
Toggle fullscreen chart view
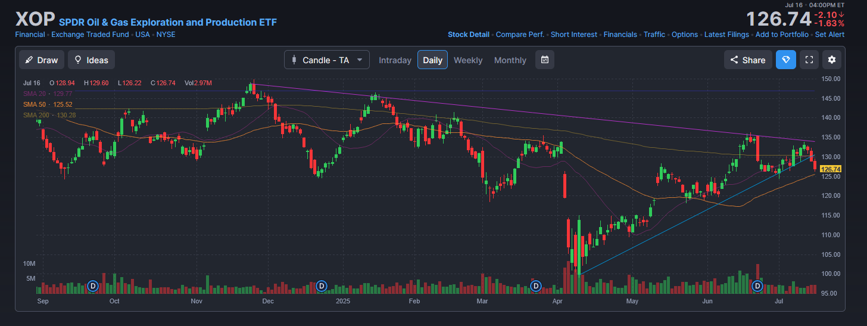(809, 60)
